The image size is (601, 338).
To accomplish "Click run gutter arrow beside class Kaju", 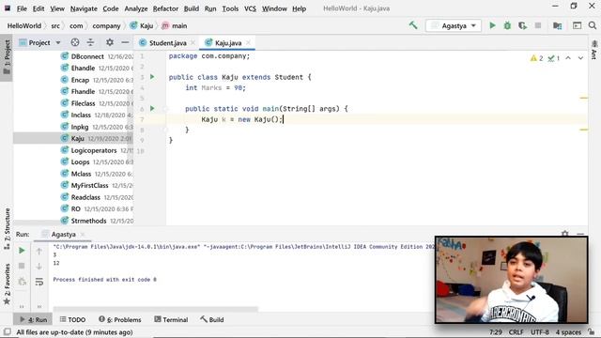I will coord(152,77).
